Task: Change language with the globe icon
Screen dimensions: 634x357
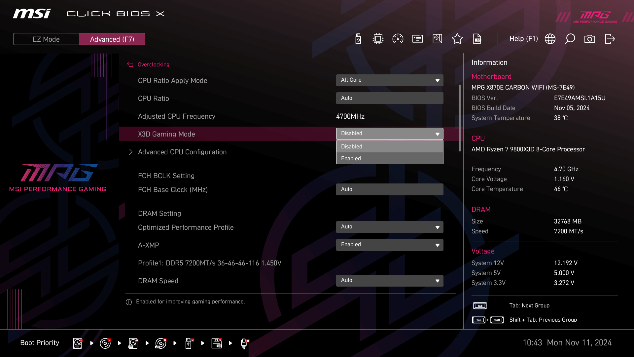Action: click(x=550, y=39)
